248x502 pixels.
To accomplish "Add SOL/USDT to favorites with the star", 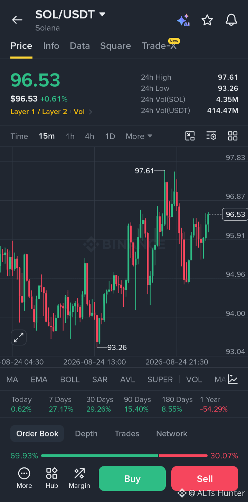I will [207, 20].
